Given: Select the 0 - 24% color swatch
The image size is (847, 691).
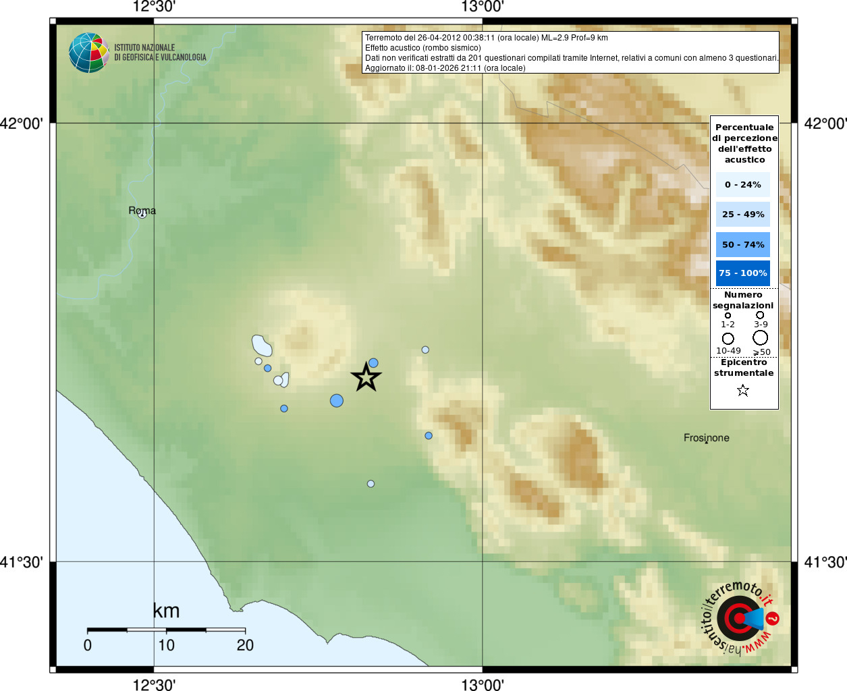Looking at the screenshot, I should click(743, 184).
